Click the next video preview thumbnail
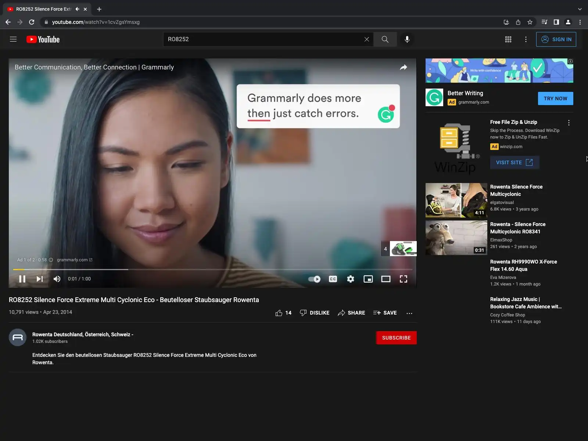This screenshot has width=588, height=441. tap(403, 249)
